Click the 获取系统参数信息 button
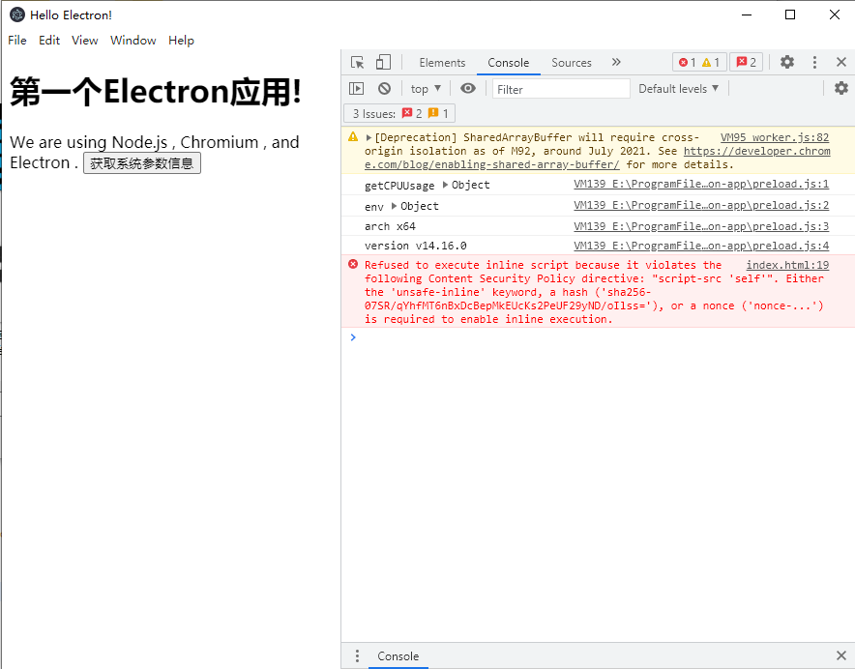Image resolution: width=855 pixels, height=669 pixels. (x=142, y=163)
